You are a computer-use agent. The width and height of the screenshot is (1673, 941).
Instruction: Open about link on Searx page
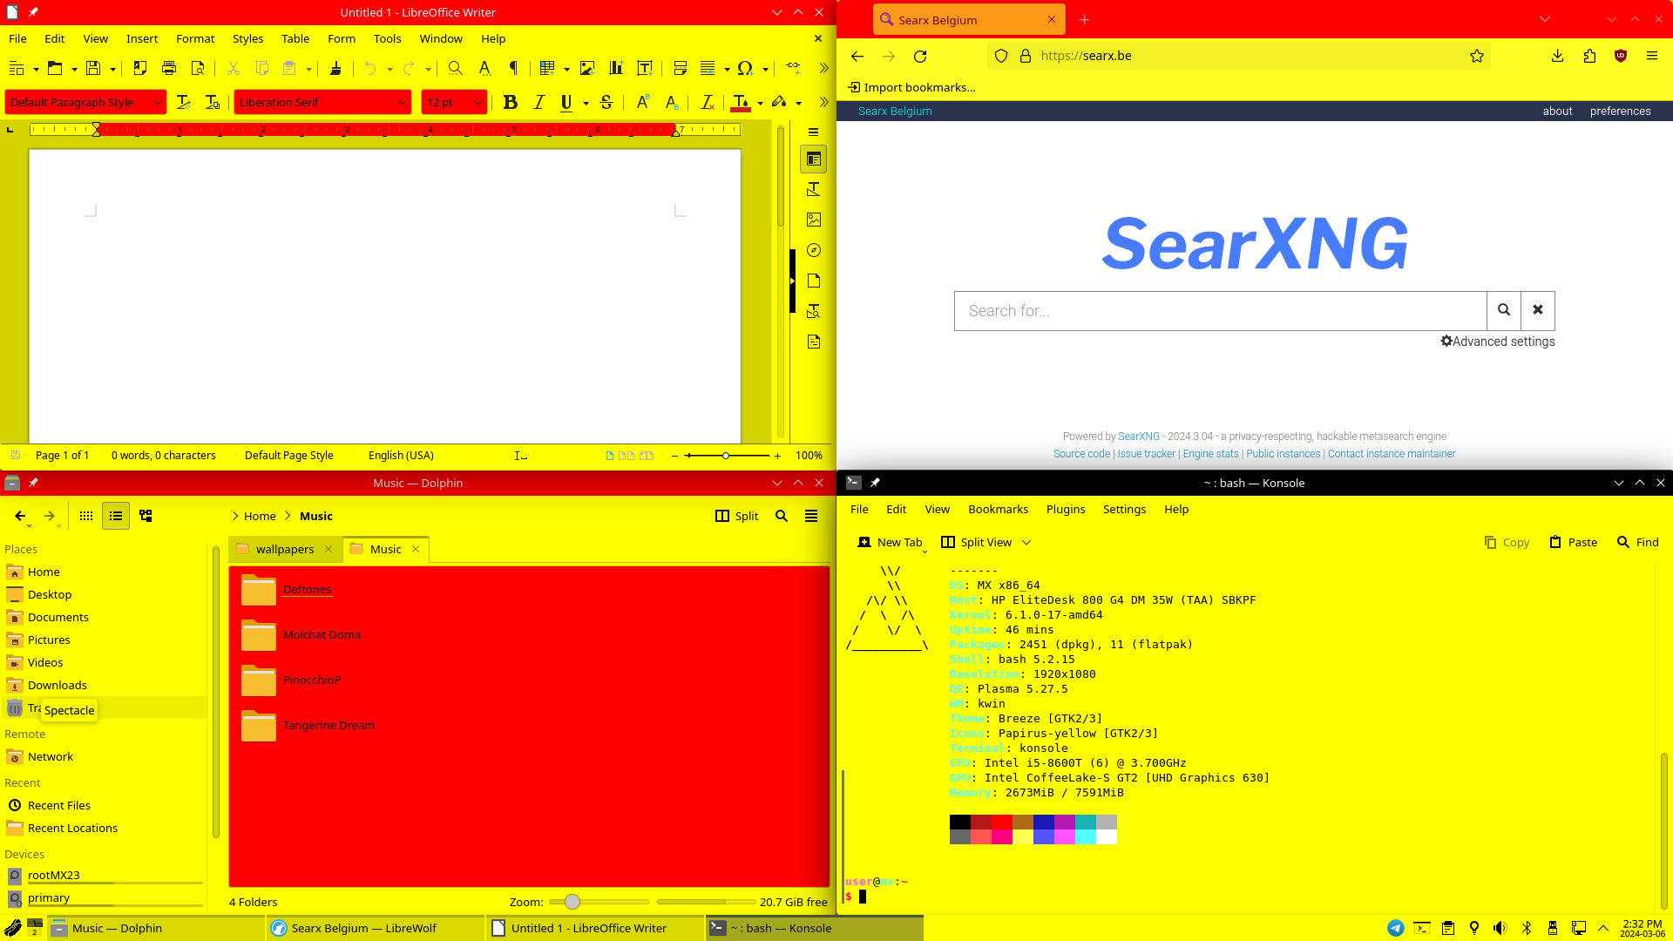coord(1557,111)
